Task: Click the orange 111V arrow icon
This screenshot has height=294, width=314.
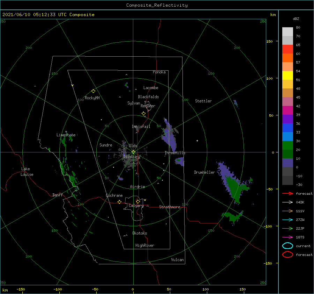Action: pyautogui.click(x=287, y=211)
